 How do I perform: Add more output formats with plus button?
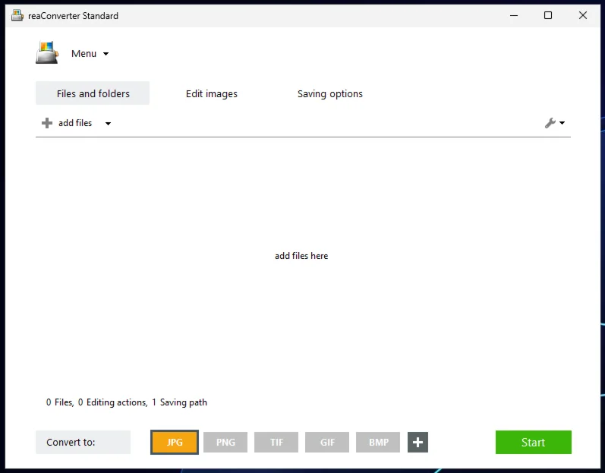[418, 442]
